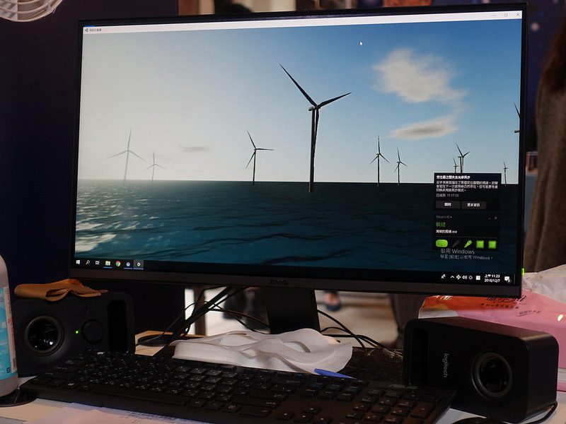Select the first green base station icon
The height and width of the screenshot is (424, 566).
click(480, 244)
